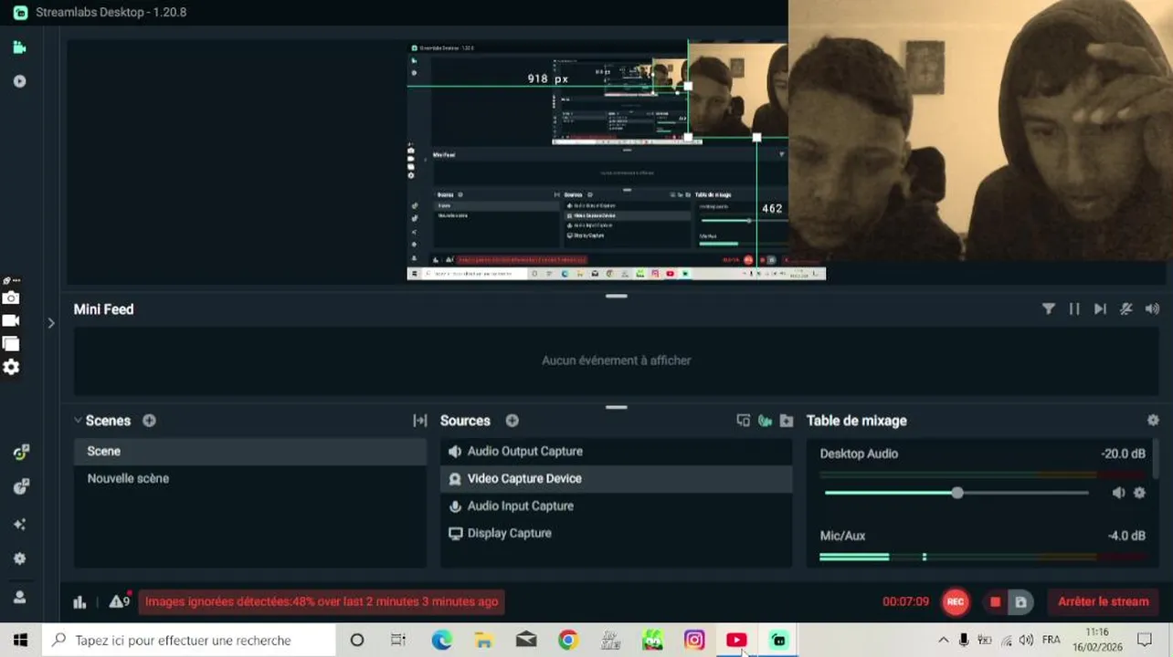This screenshot has height=657, width=1173.
Task: Open performance stats bar chart icon
Action: [79, 601]
